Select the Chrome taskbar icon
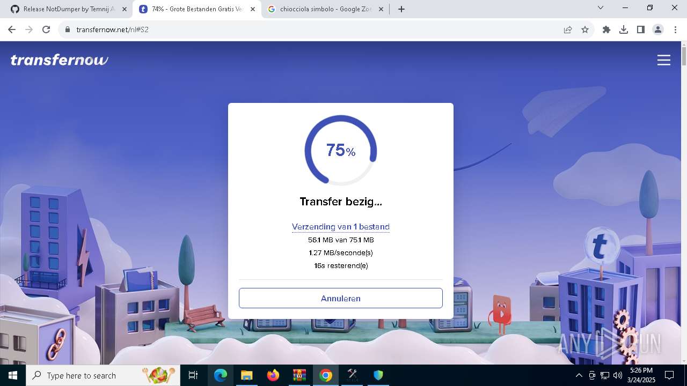Viewport: 687px width, 386px height. [x=325, y=375]
